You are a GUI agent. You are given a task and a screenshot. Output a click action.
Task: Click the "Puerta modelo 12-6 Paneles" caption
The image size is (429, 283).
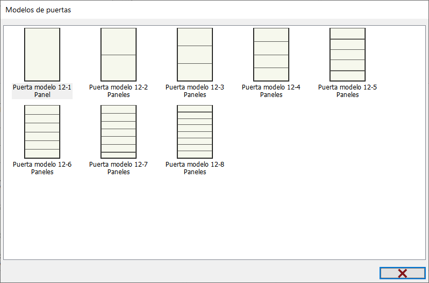click(x=42, y=168)
